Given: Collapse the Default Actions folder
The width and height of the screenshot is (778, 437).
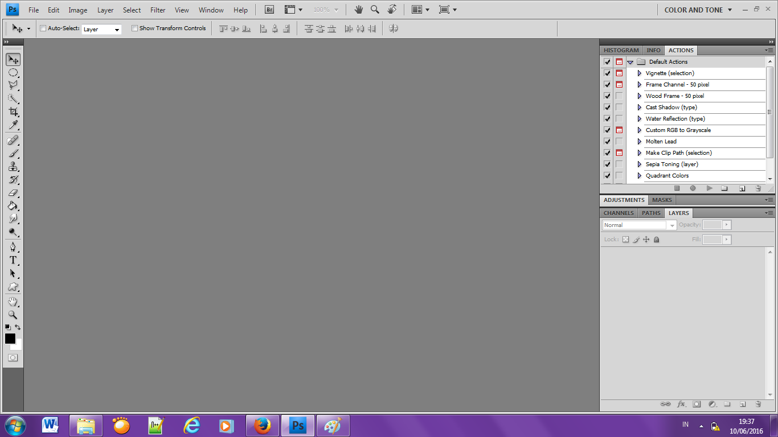Looking at the screenshot, I should click(x=630, y=62).
